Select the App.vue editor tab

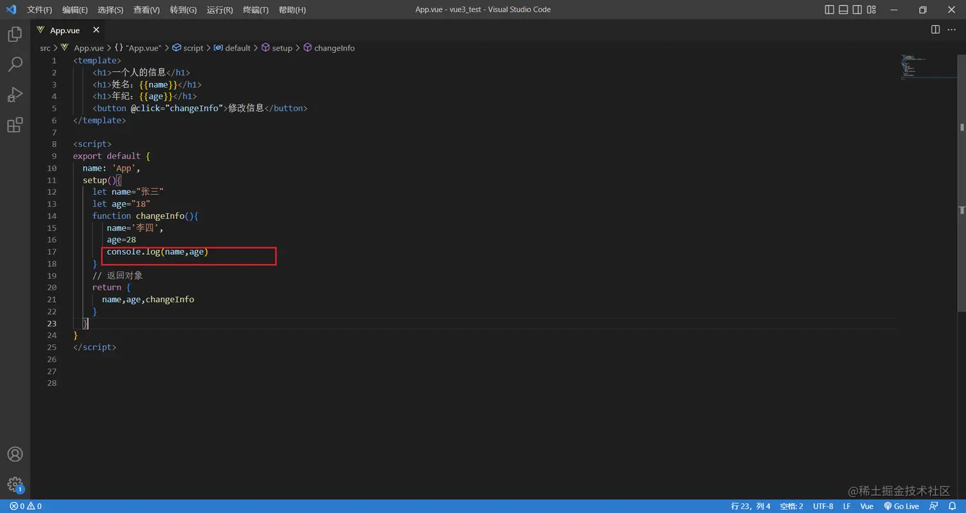point(68,30)
